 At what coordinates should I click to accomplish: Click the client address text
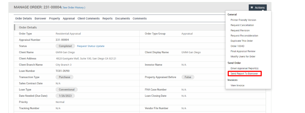point(86,59)
